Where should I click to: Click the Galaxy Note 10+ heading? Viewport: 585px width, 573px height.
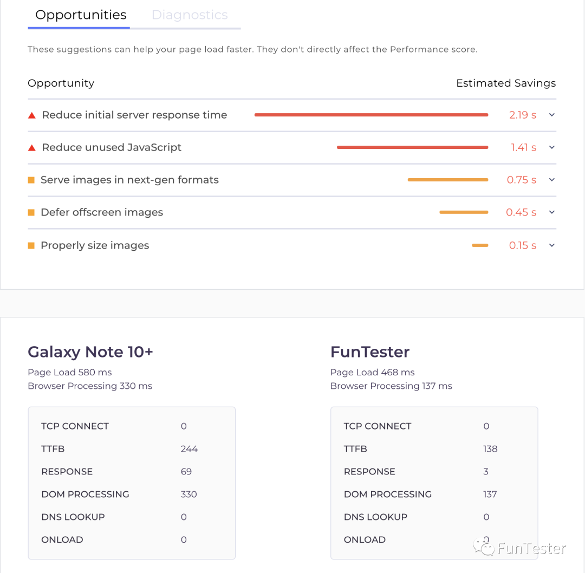click(90, 352)
